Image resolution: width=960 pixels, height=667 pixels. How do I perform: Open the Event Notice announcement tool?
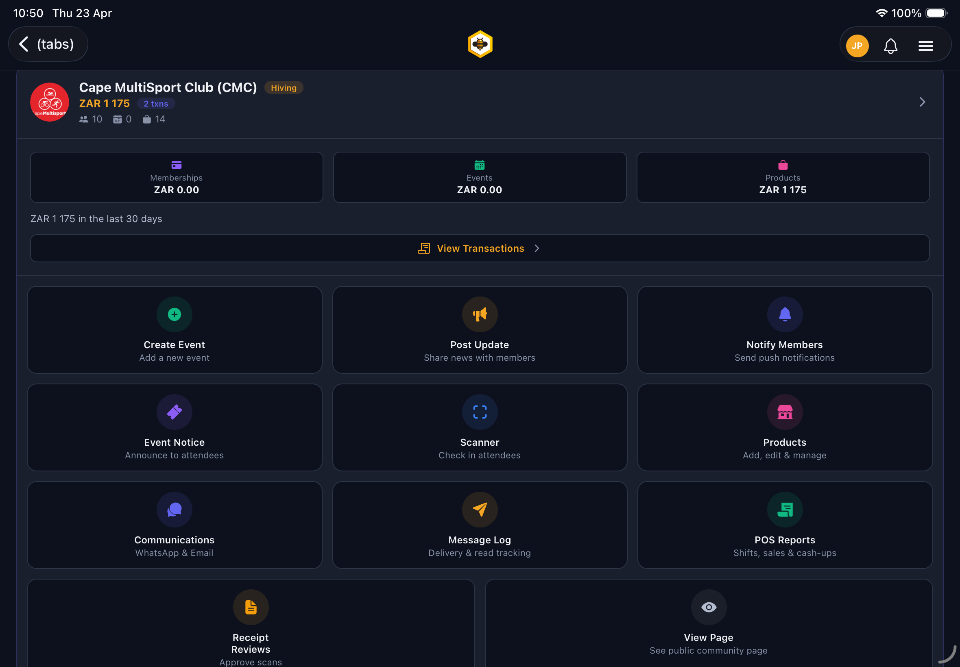[x=174, y=427]
